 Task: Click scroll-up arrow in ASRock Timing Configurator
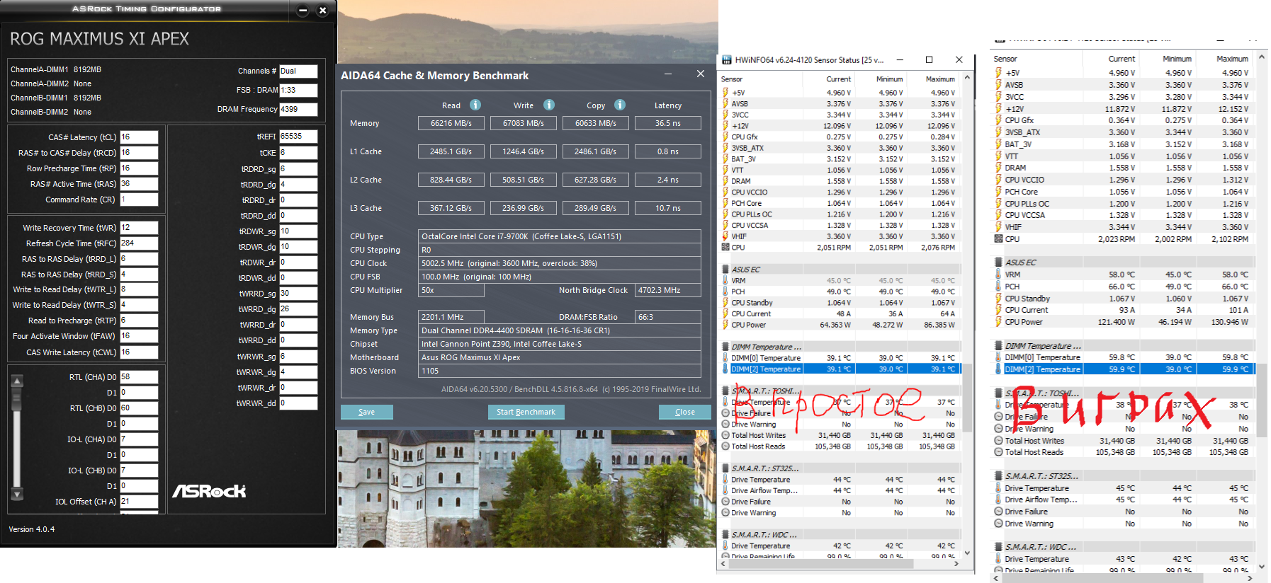[18, 381]
